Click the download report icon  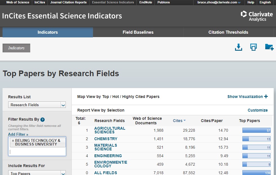(x=238, y=47)
